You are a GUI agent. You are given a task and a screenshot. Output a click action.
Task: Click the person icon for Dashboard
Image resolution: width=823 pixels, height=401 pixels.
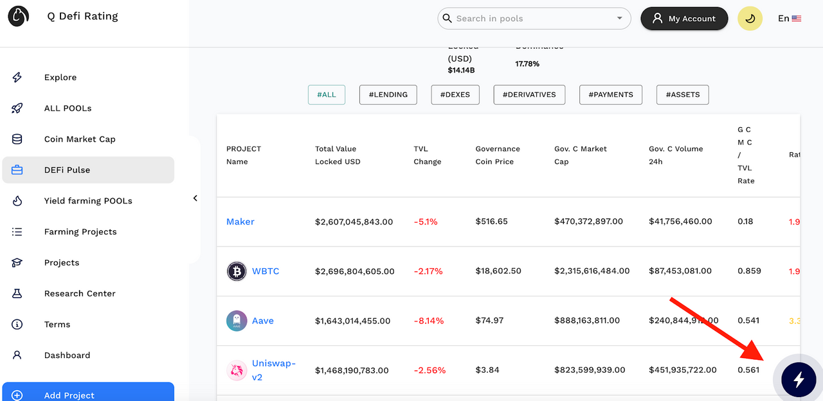(x=17, y=355)
